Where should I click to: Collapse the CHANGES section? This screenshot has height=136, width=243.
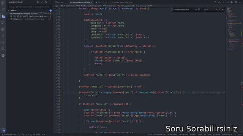click(13, 11)
